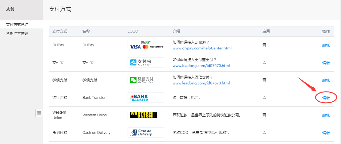Click 编辑 for Bank Transfer row

pyautogui.click(x=326, y=98)
